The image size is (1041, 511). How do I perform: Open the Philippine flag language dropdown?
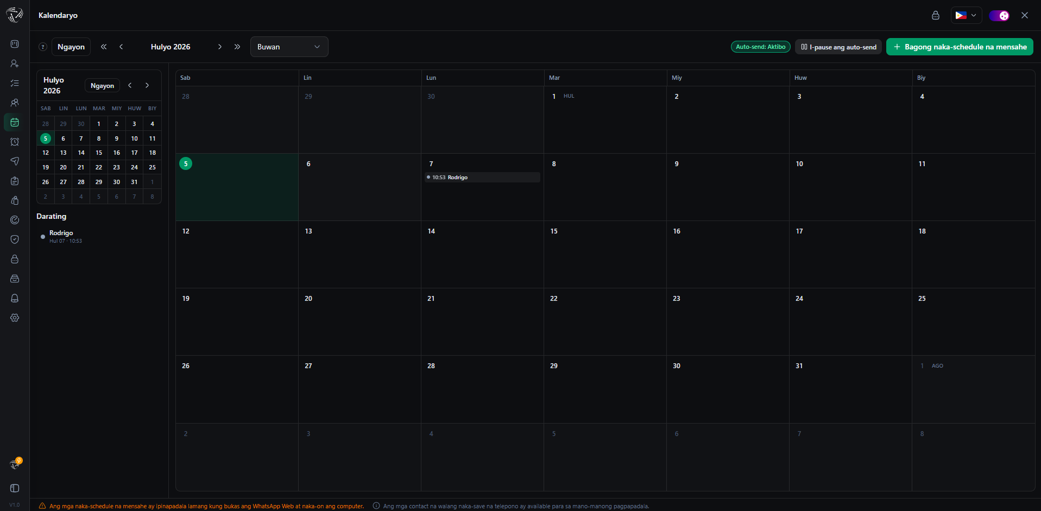coord(966,15)
